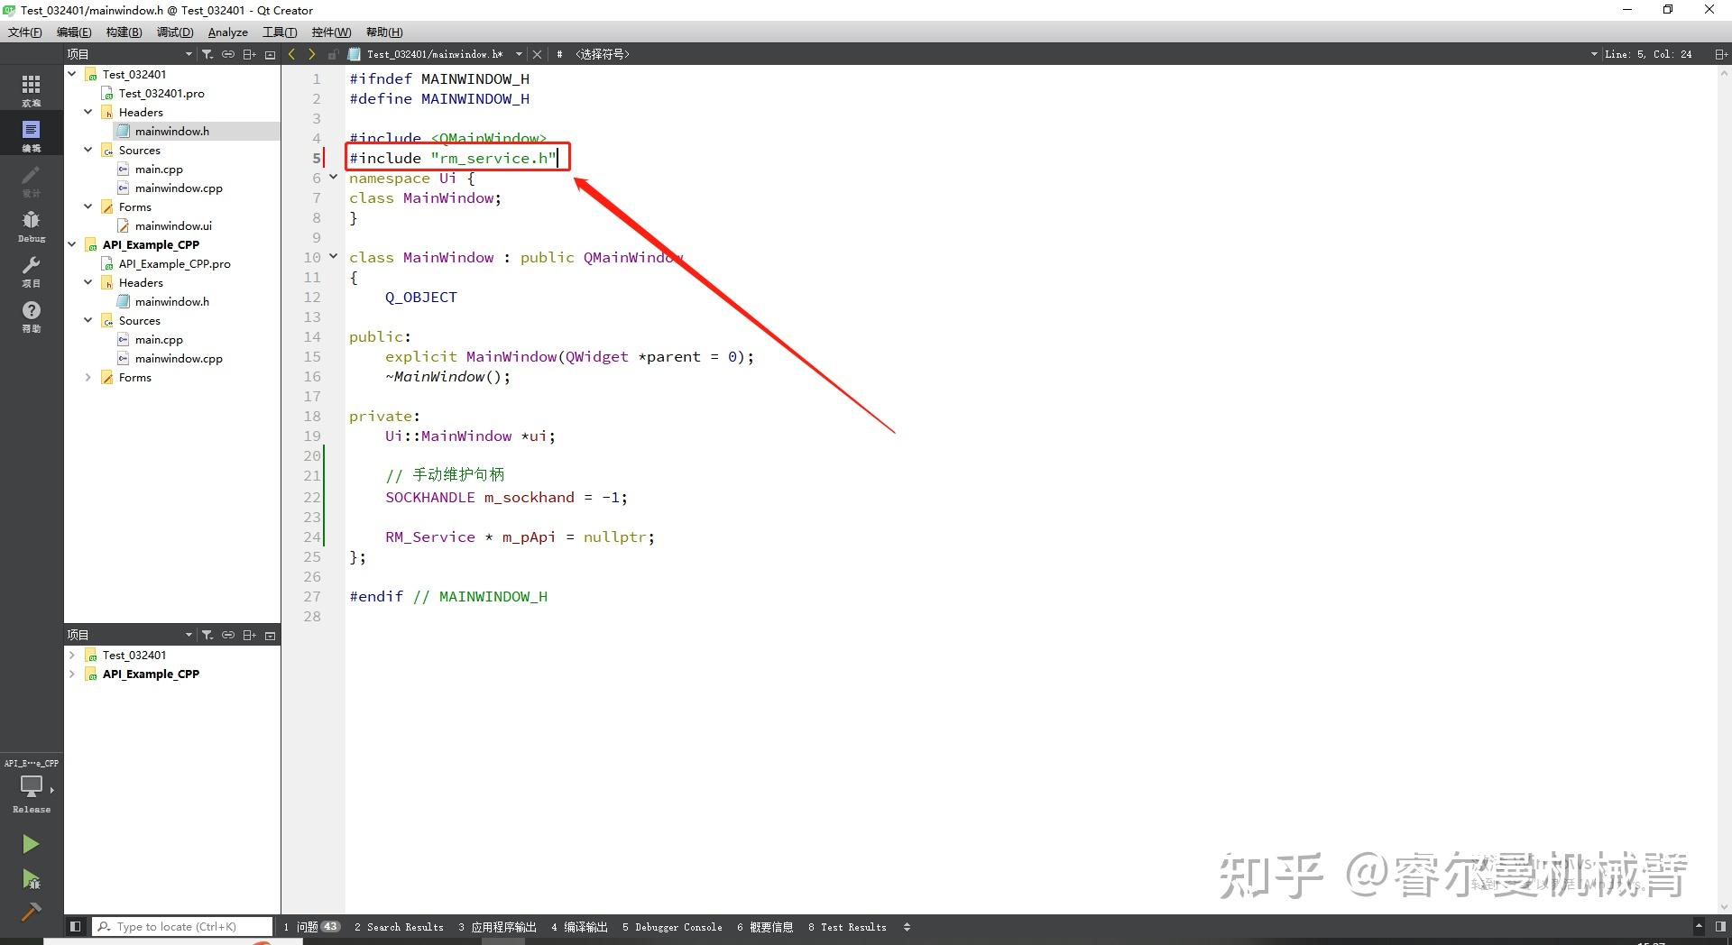Open the 帮助(H) menu

384,32
